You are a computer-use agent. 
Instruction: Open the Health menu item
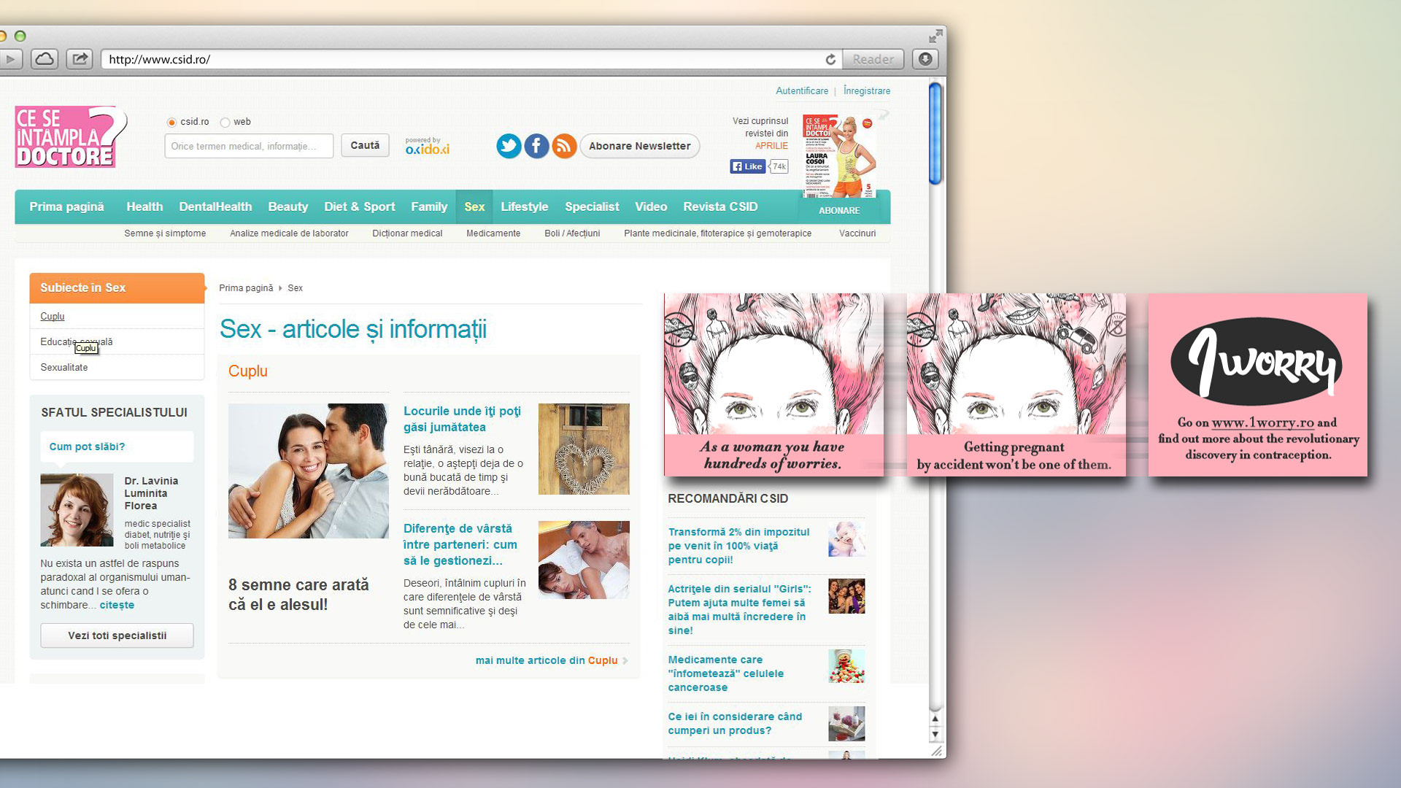coord(144,206)
